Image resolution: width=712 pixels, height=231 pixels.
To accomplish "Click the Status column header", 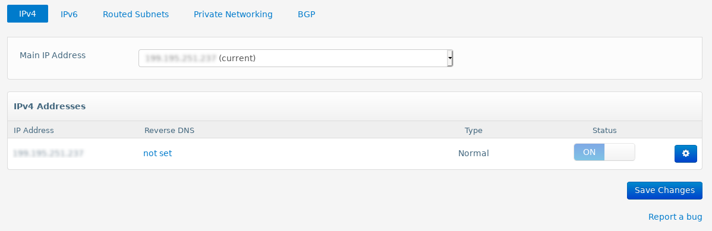I will click(604, 130).
